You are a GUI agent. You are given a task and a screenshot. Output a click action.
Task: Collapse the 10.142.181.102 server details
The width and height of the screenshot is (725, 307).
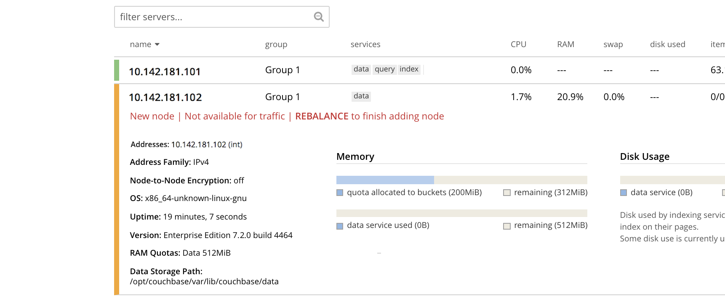coord(165,98)
